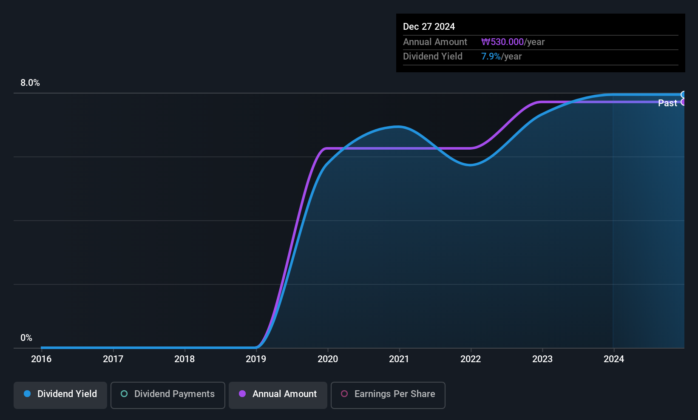Click the 2018 axis label
698x420 pixels.
(x=184, y=359)
